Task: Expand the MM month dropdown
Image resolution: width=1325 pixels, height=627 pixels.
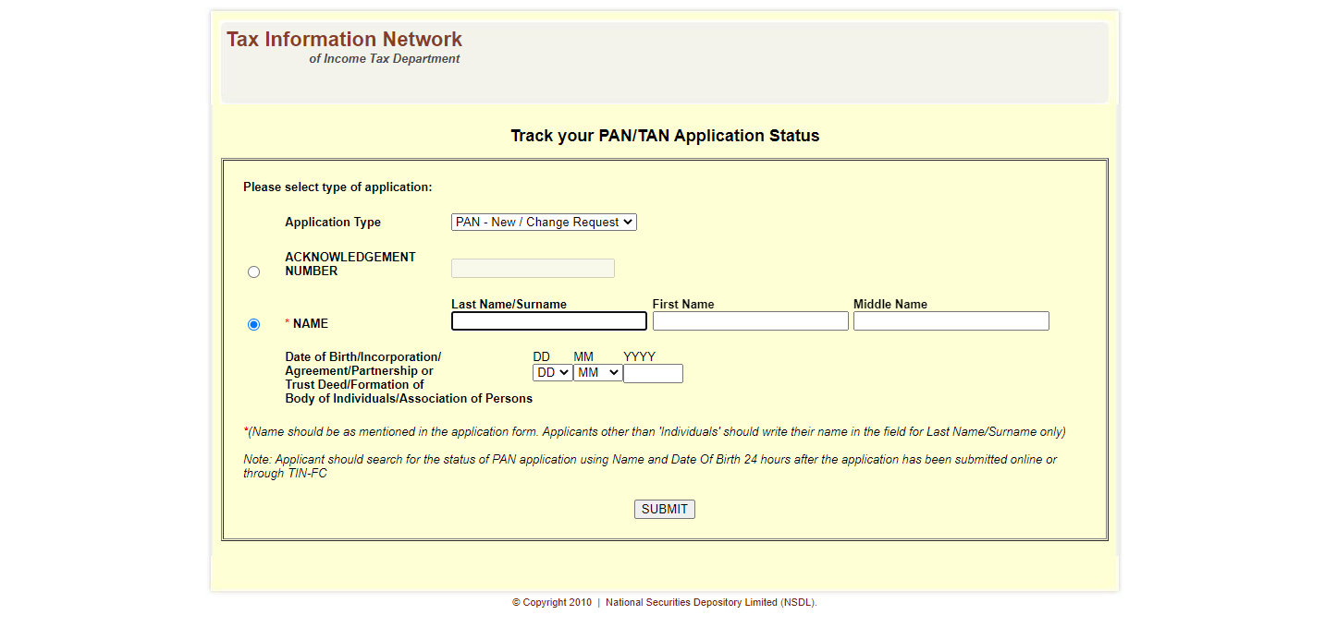Action: [x=597, y=373]
